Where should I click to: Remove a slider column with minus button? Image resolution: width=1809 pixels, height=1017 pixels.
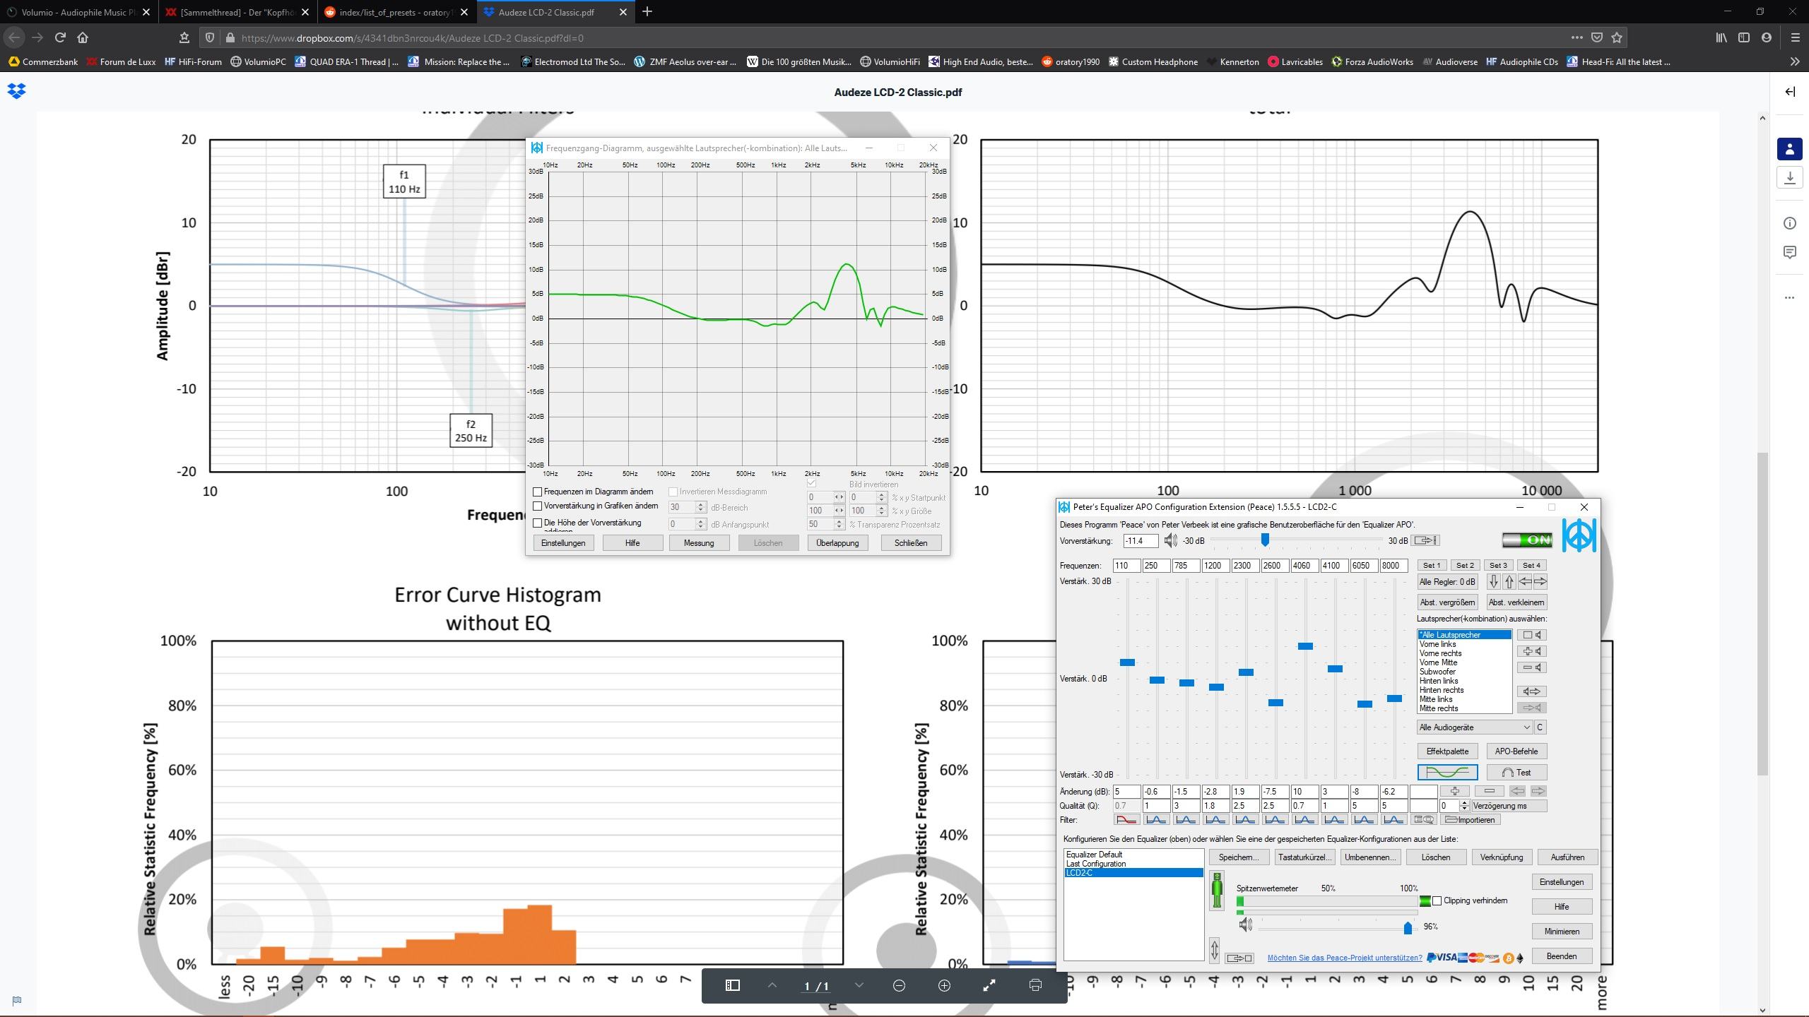pyautogui.click(x=1489, y=791)
